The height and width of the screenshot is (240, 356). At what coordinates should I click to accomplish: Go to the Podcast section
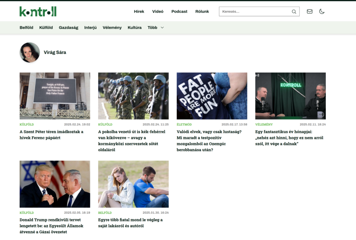pos(179,11)
